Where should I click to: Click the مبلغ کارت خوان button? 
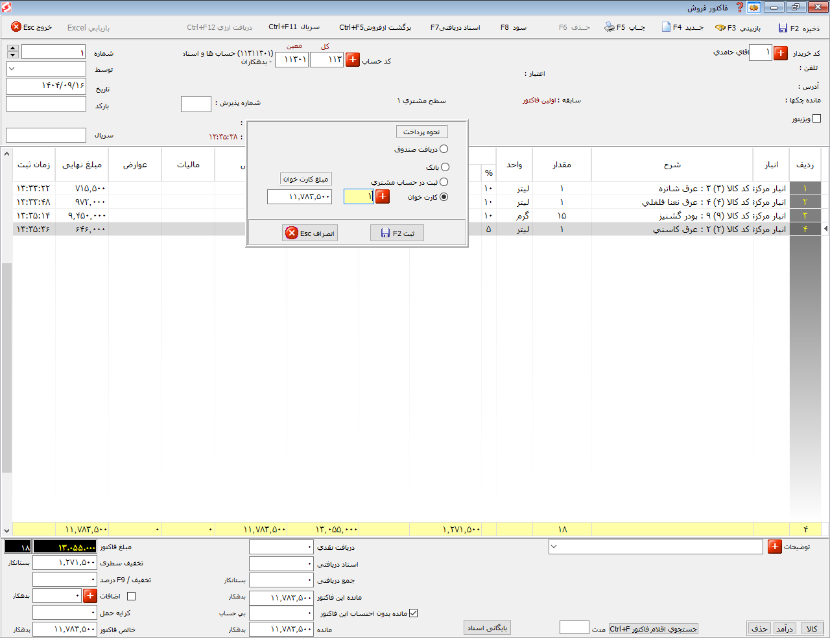coord(306,179)
